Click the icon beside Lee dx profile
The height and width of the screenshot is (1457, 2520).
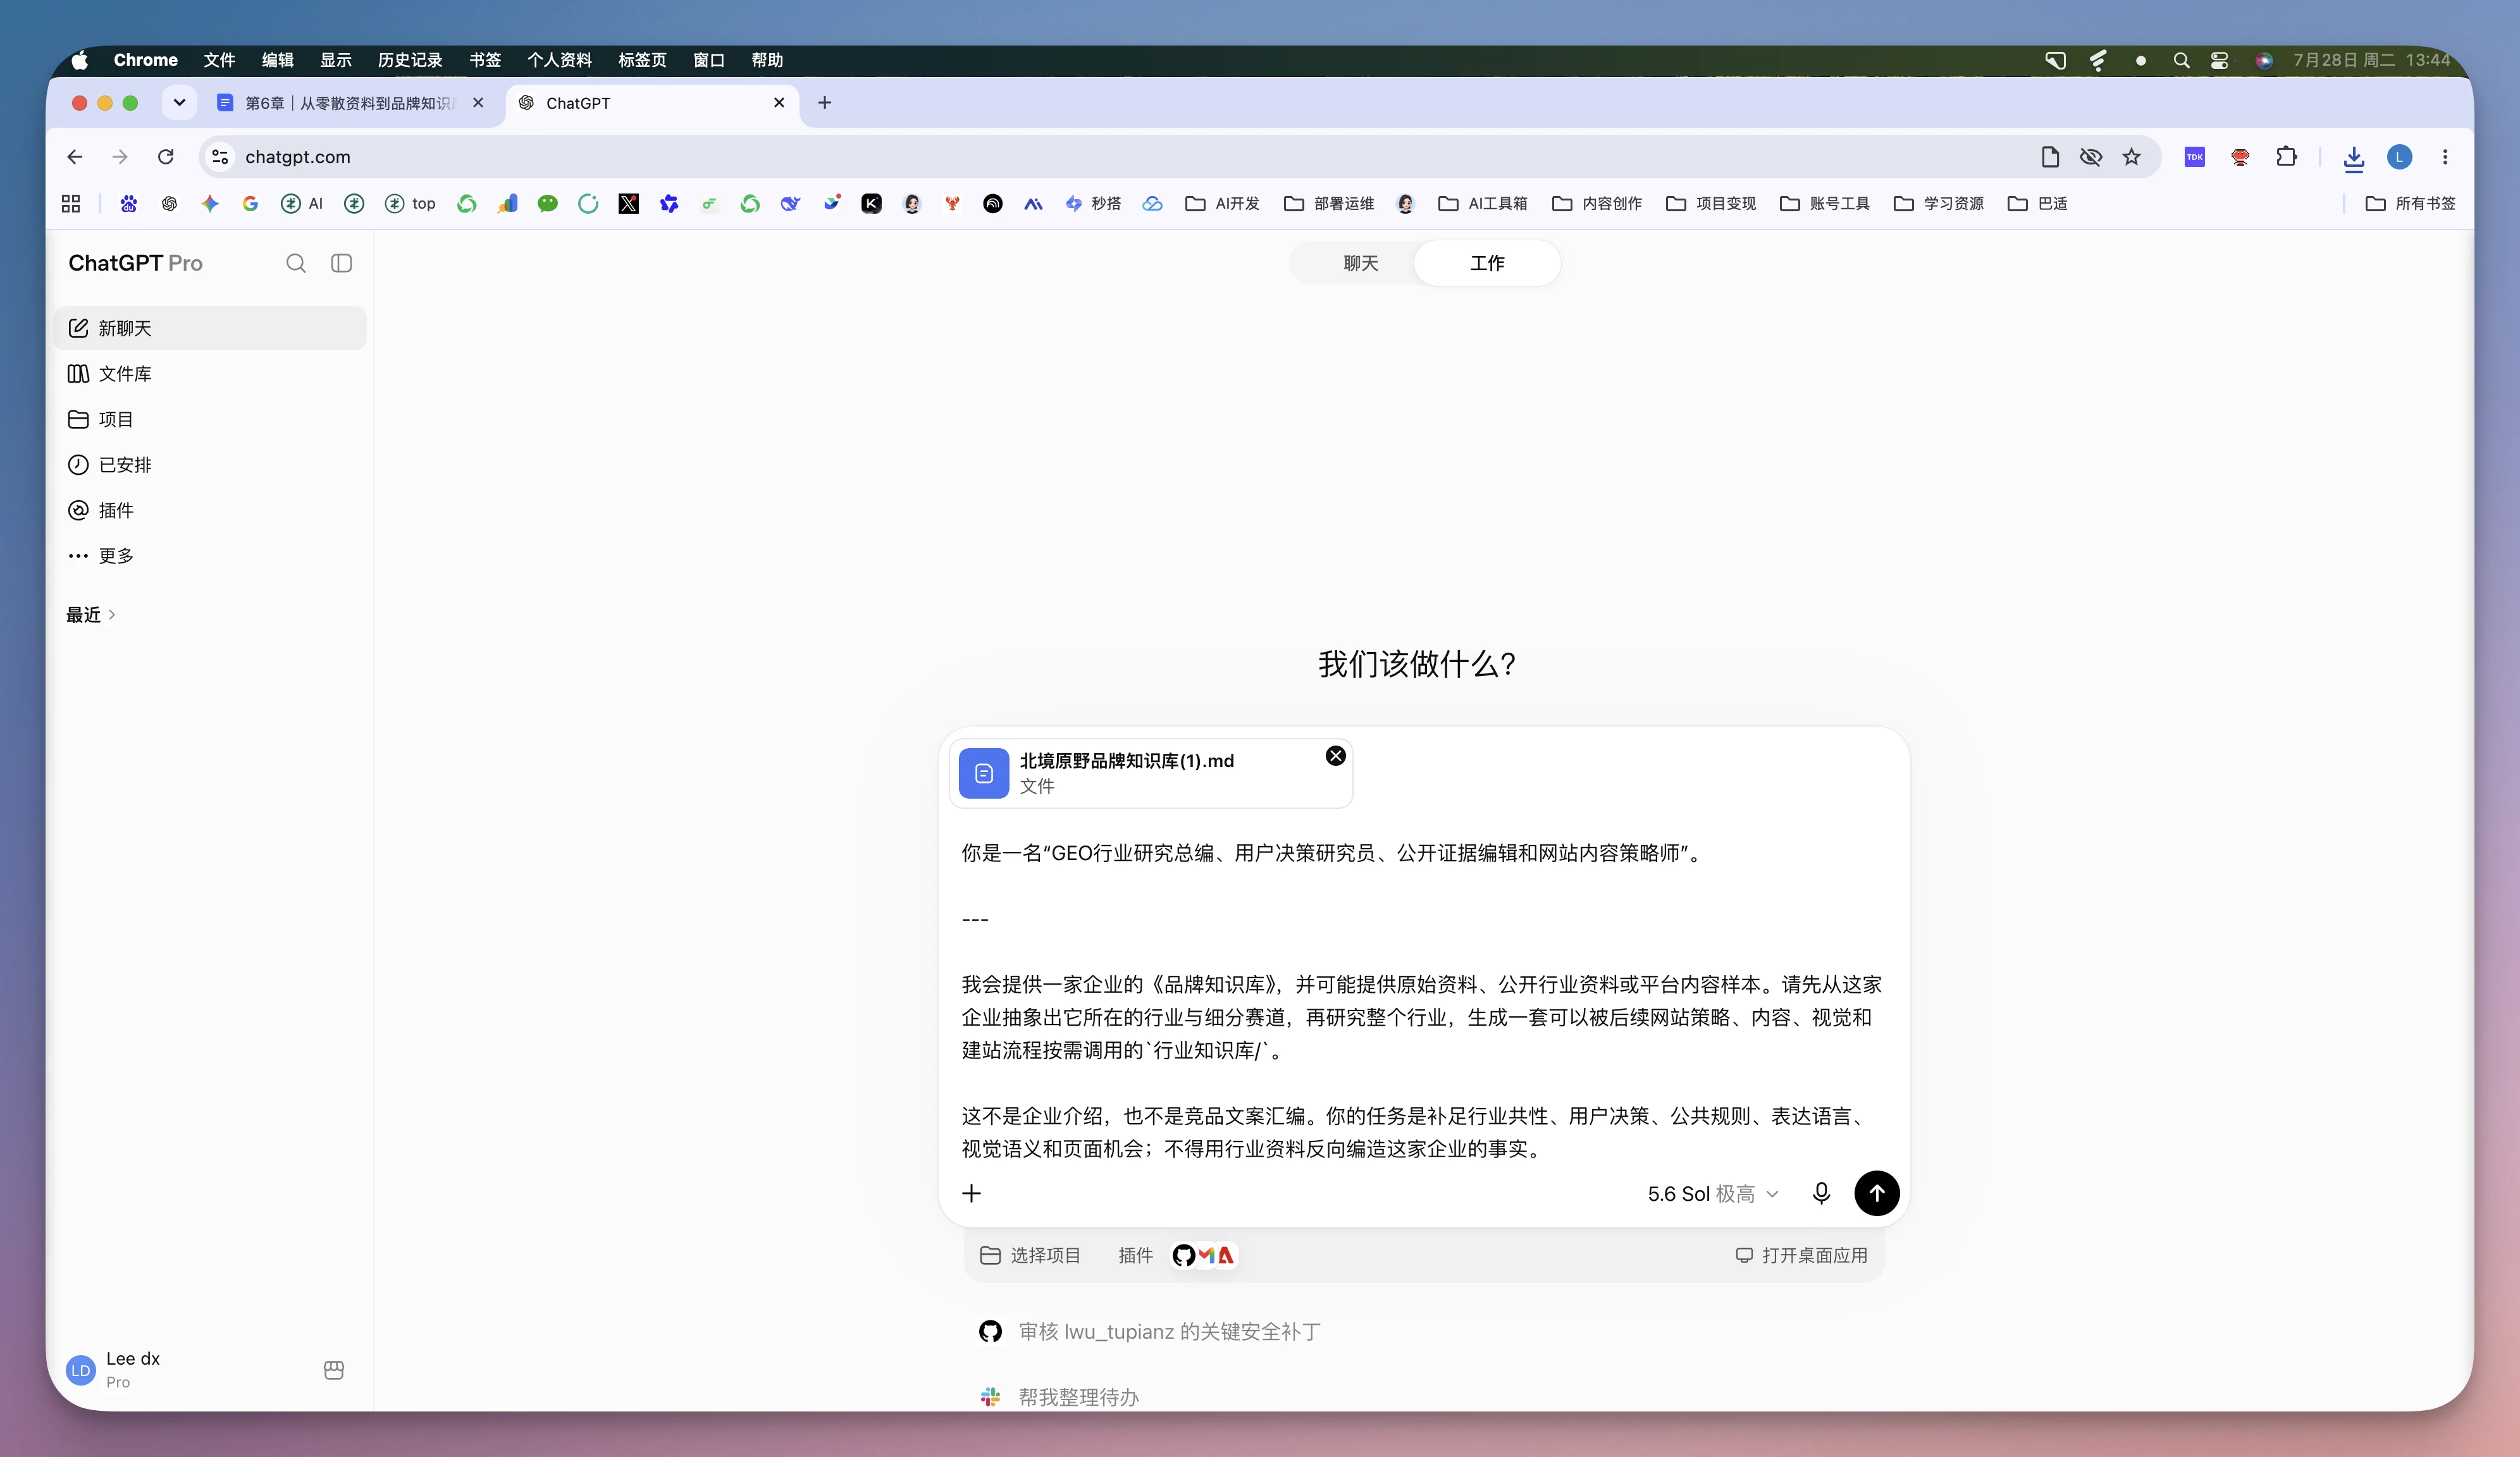[334, 1370]
